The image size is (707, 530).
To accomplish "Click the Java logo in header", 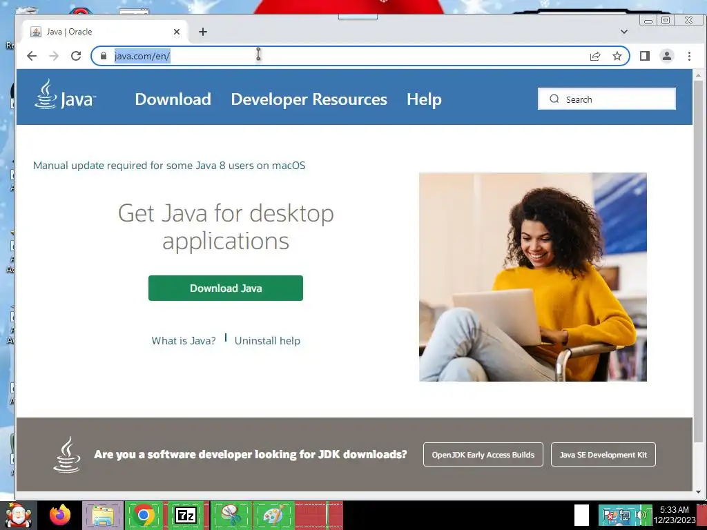I will [65, 95].
